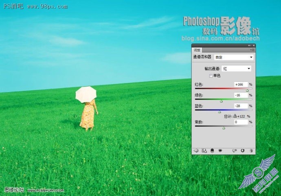
Task: Click the 常数 value field 0
Action: click(x=241, y=122)
